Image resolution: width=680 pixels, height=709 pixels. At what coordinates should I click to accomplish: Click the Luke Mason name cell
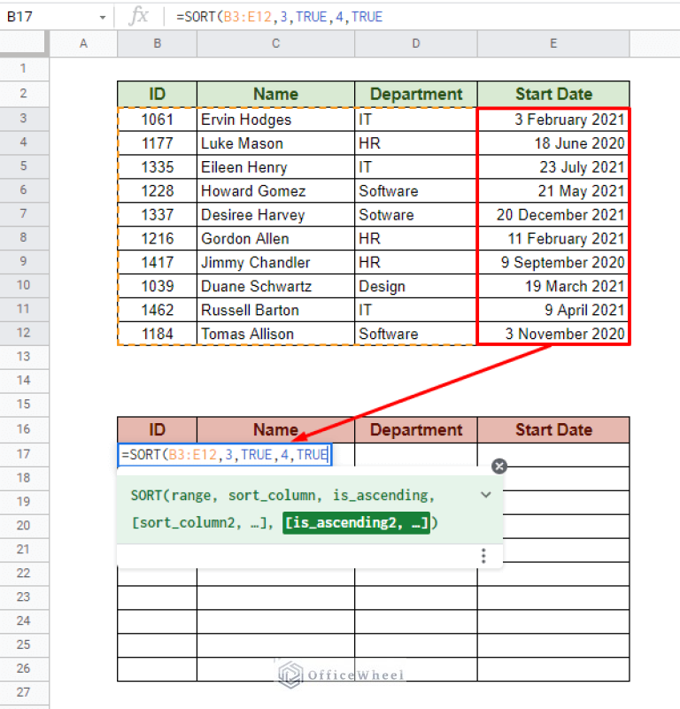275,143
